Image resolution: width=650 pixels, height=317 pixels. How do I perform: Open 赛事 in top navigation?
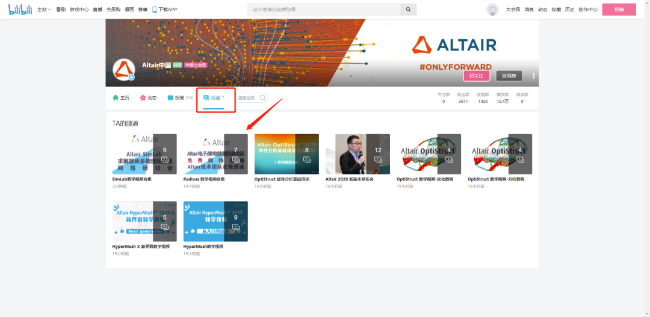[x=143, y=10]
